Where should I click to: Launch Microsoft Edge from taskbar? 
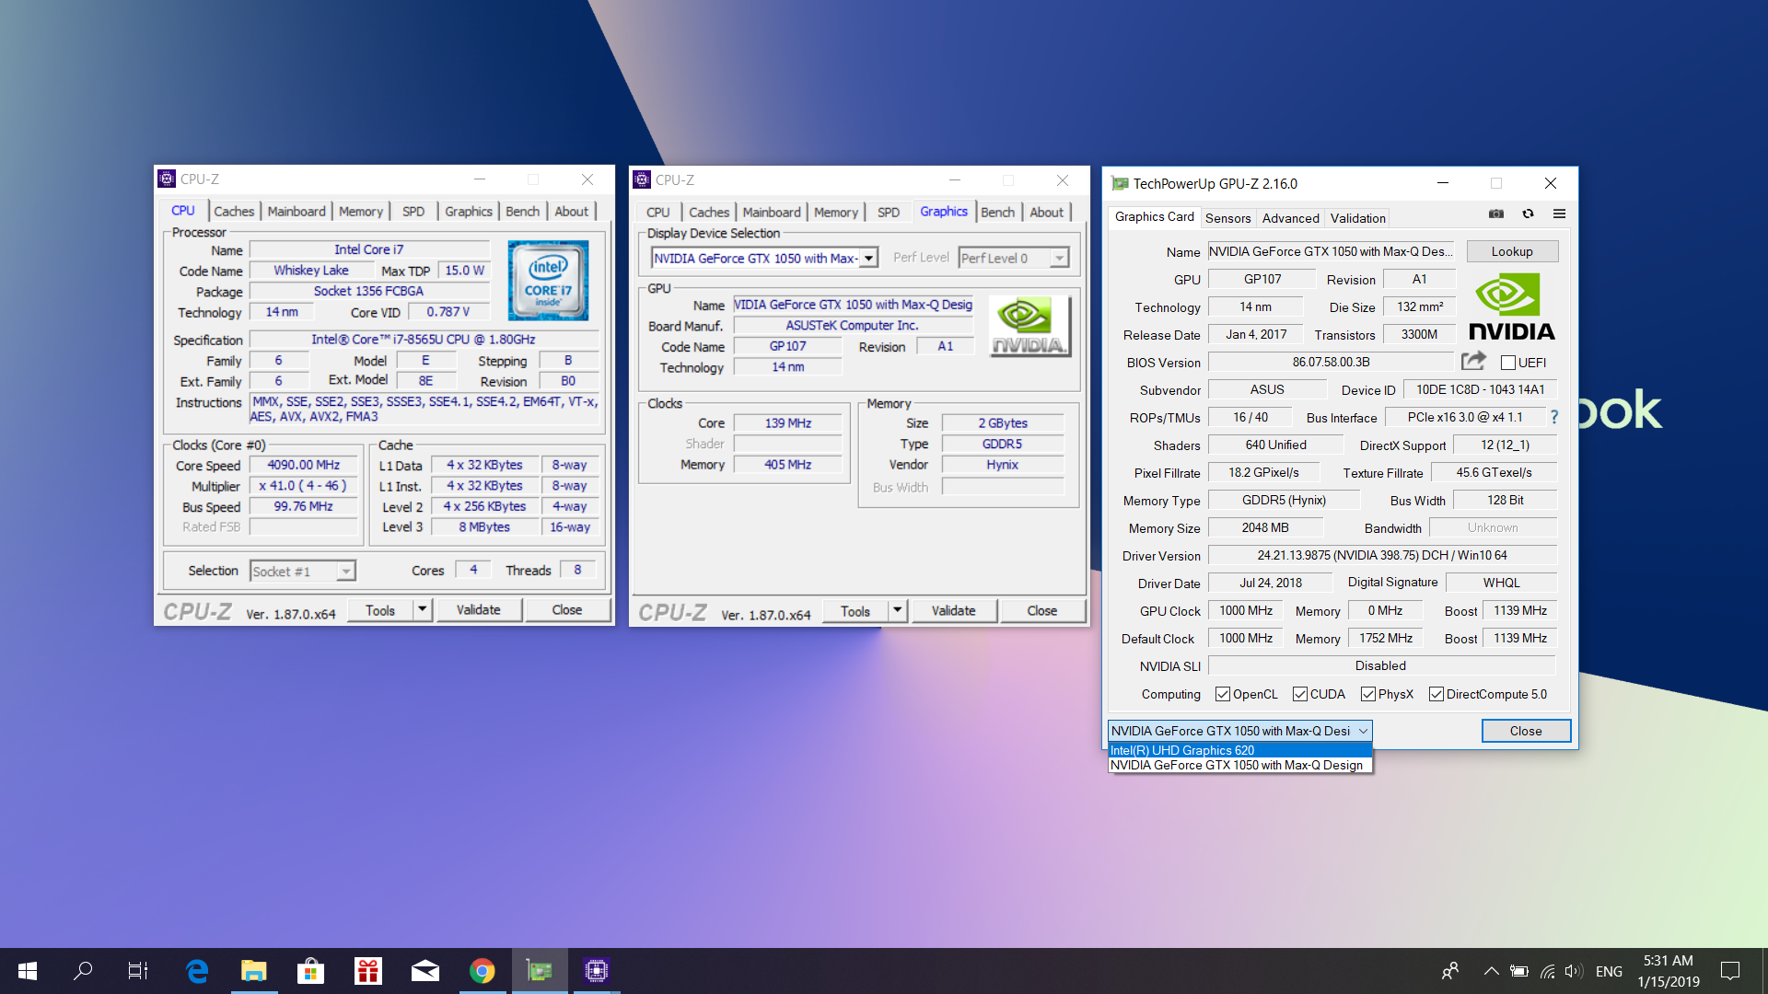click(197, 970)
